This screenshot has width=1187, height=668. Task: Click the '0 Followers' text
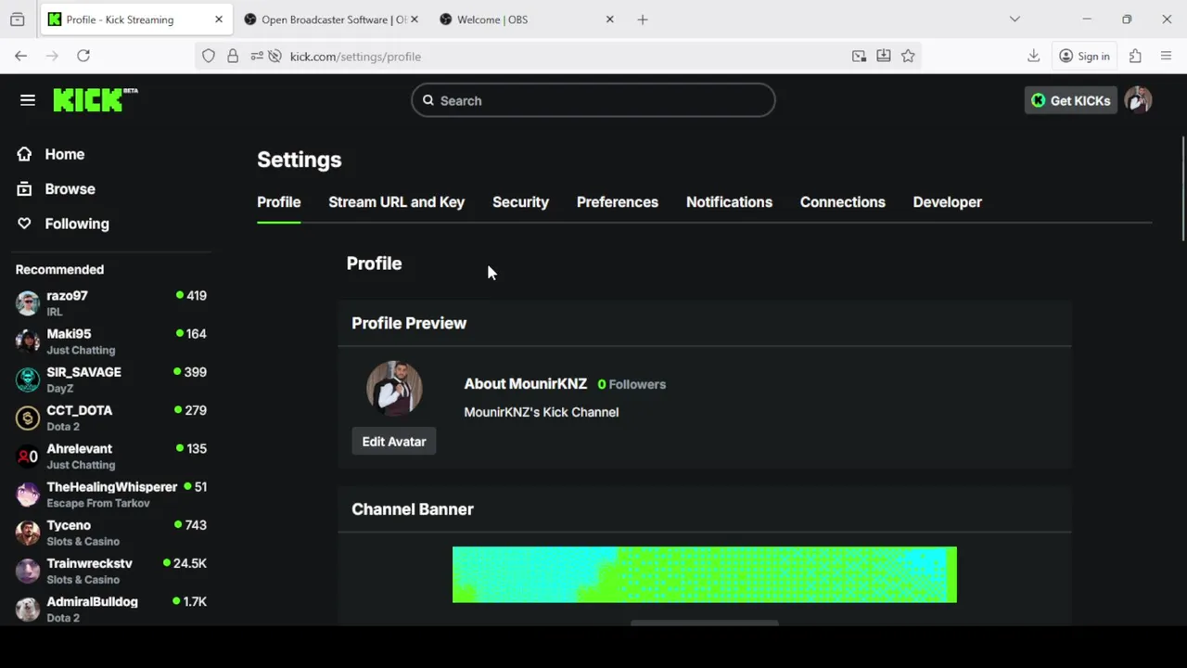(632, 384)
